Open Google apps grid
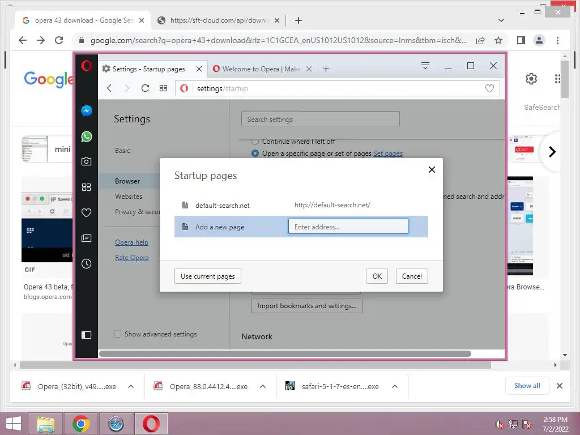The image size is (580, 435). 557,79
